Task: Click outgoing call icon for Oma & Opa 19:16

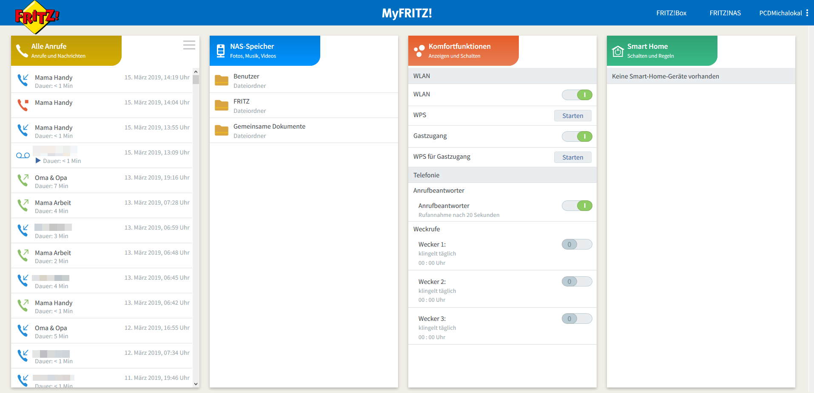Action: 23,180
